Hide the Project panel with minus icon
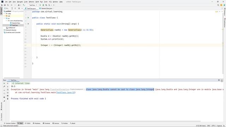Viewport: 226px width, 127px height. coord(22,8)
